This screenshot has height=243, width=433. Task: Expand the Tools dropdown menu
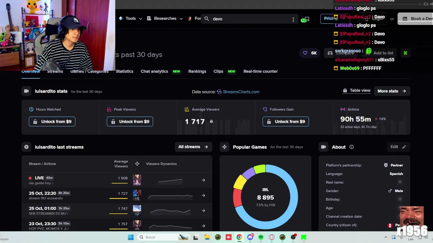131,19
